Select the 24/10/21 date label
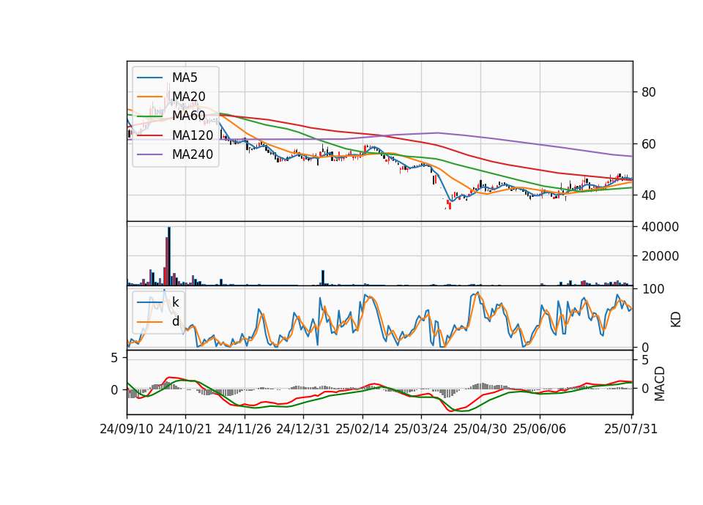The height and width of the screenshot is (505, 703). [185, 429]
